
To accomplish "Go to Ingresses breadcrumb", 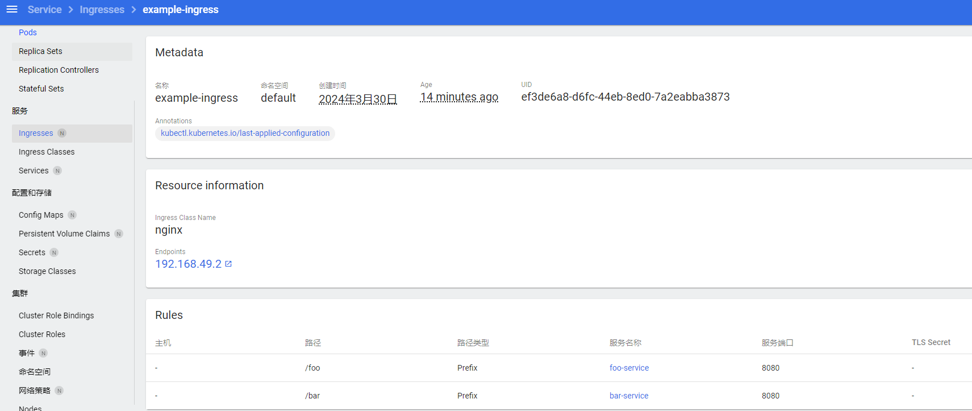I will [x=102, y=10].
